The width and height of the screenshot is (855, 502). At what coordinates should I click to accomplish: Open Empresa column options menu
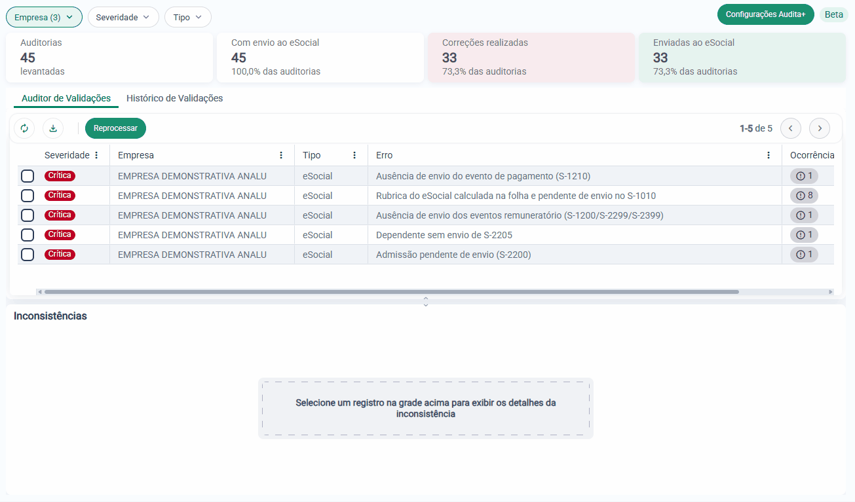(281, 155)
